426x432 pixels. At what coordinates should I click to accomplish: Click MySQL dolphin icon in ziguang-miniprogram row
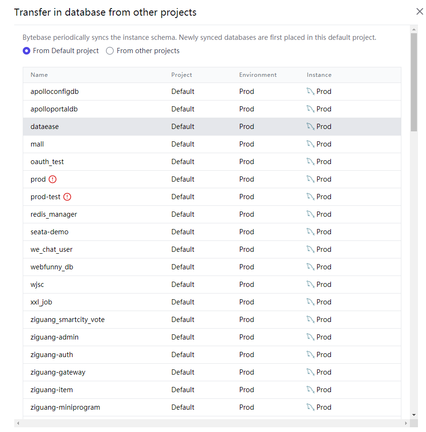[x=311, y=407]
